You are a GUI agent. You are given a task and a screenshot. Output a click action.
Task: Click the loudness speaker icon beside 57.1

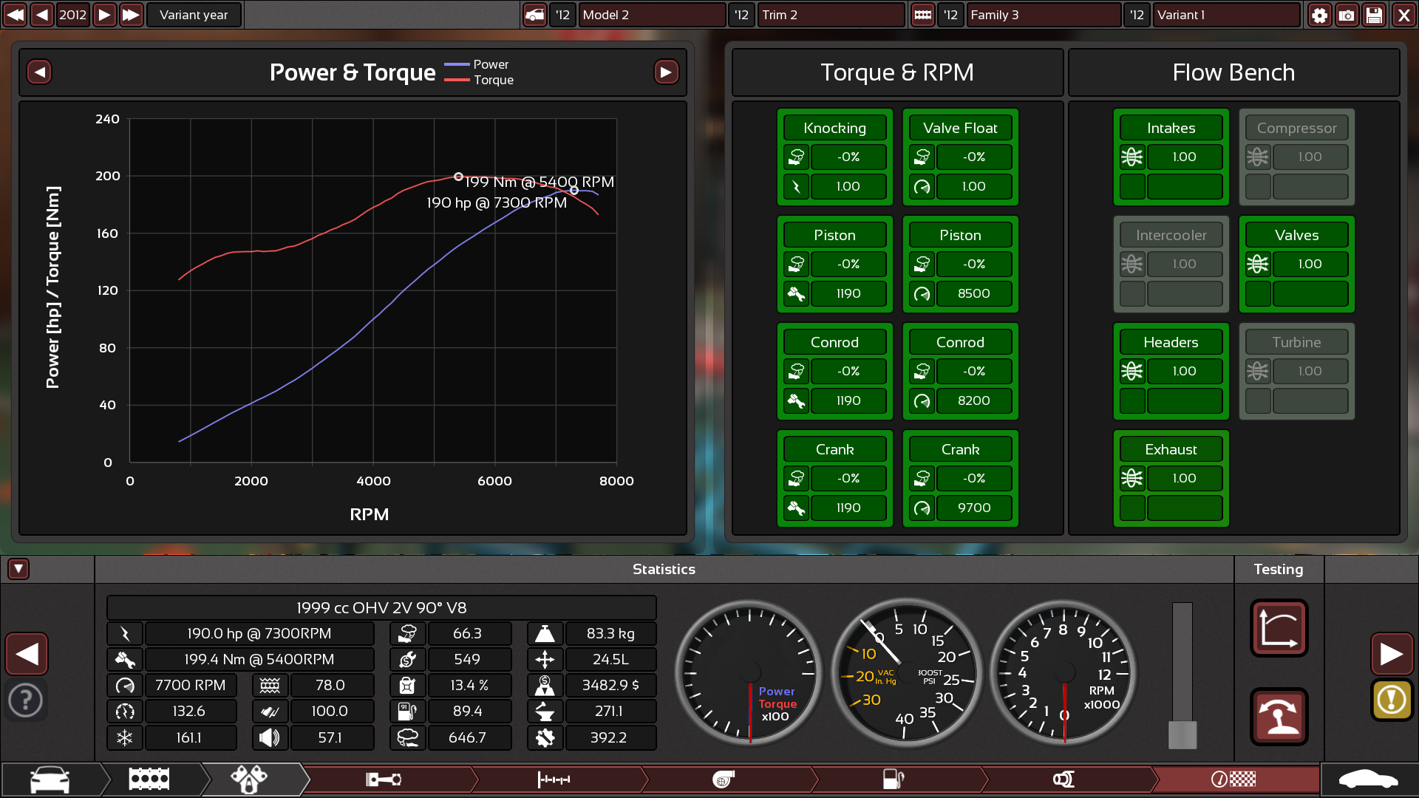click(x=270, y=737)
